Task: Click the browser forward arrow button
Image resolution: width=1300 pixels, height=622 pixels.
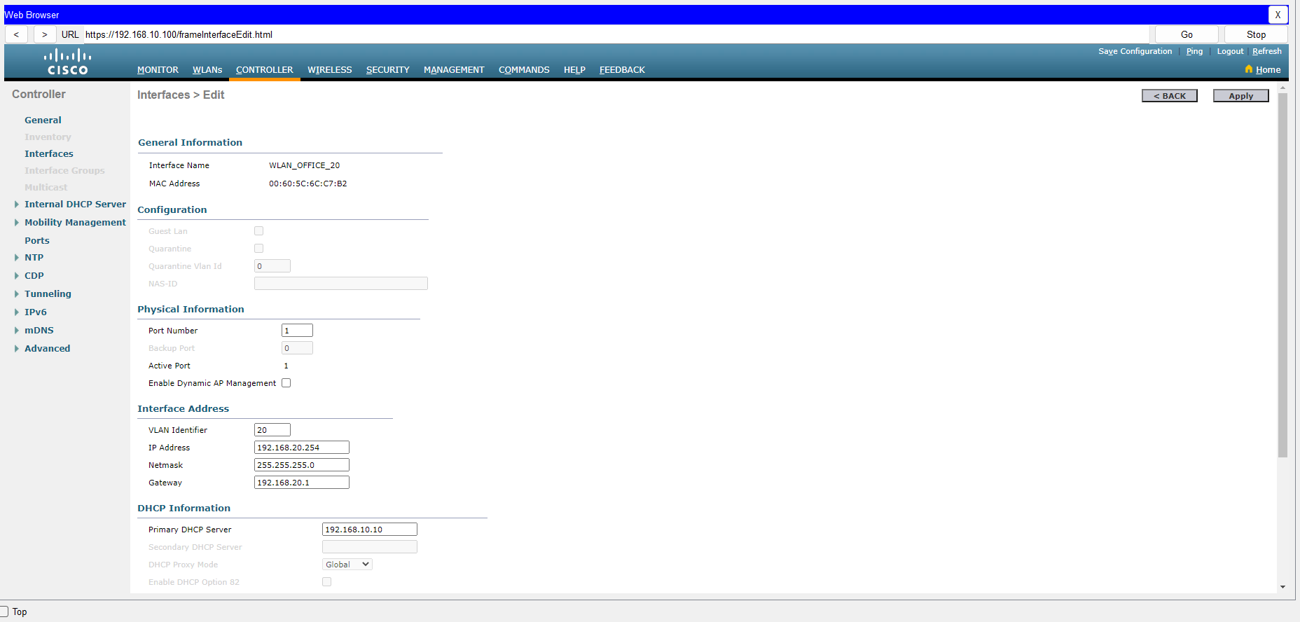Action: 44,34
